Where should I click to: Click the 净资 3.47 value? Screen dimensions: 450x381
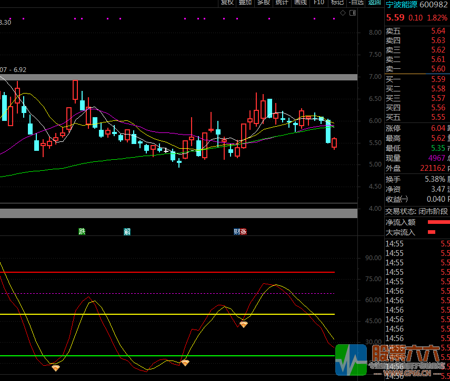click(438, 189)
